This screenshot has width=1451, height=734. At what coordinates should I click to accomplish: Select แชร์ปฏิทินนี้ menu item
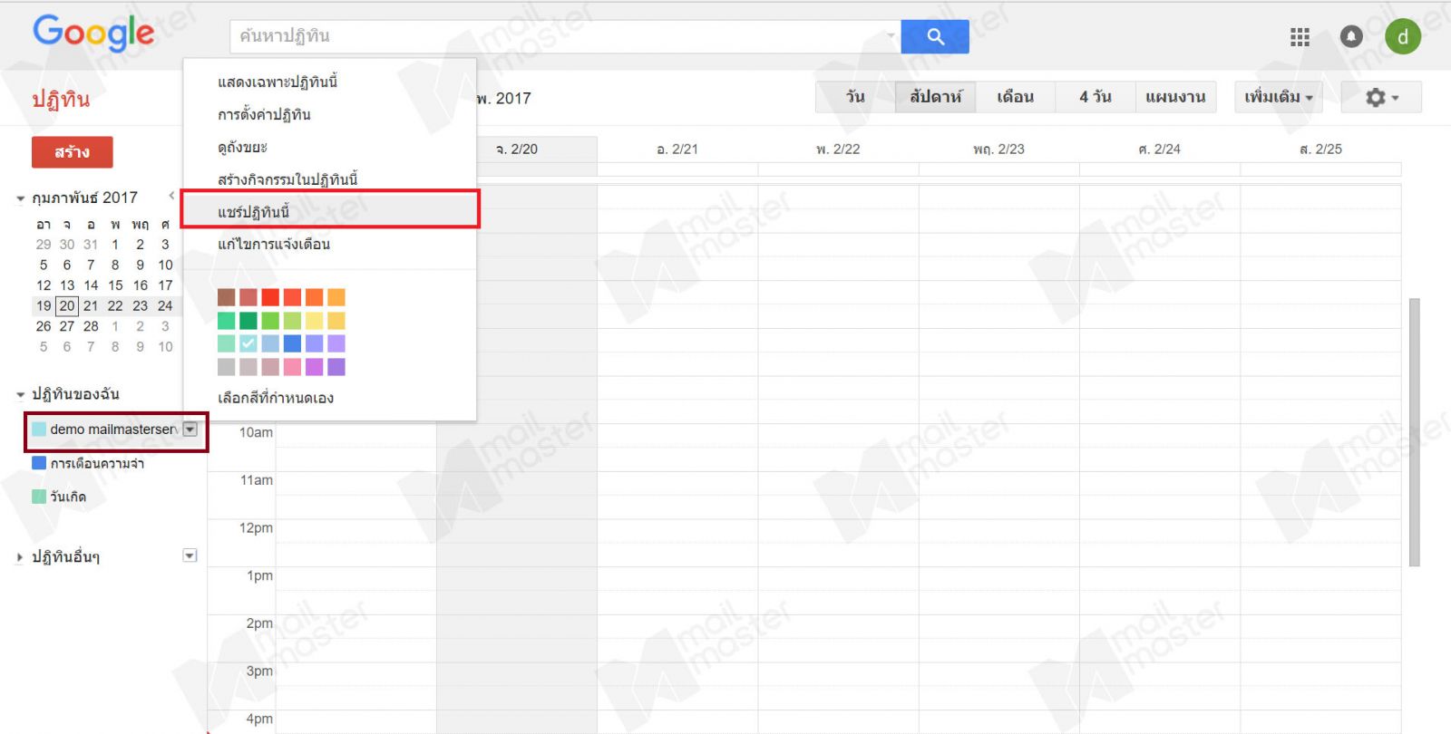329,212
